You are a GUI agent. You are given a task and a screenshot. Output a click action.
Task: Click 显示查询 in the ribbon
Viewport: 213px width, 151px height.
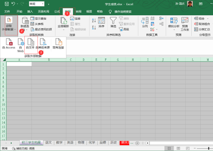[x=38, y=19]
